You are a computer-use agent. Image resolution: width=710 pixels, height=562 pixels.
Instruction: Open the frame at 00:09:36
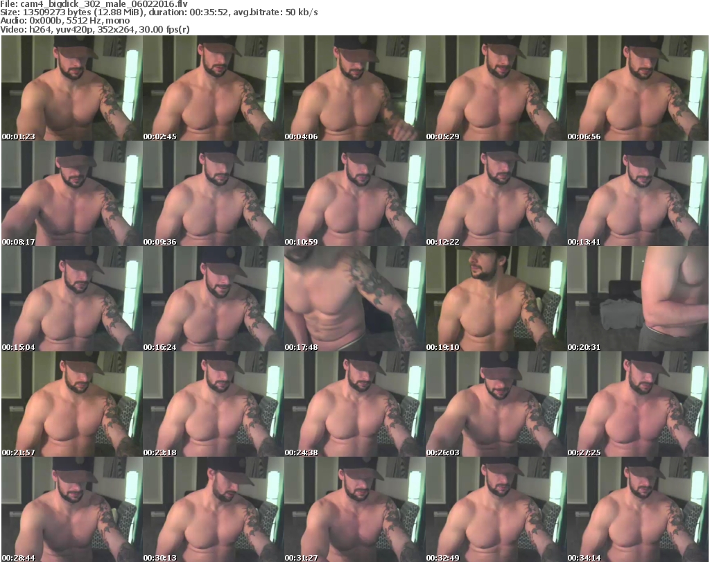point(214,193)
